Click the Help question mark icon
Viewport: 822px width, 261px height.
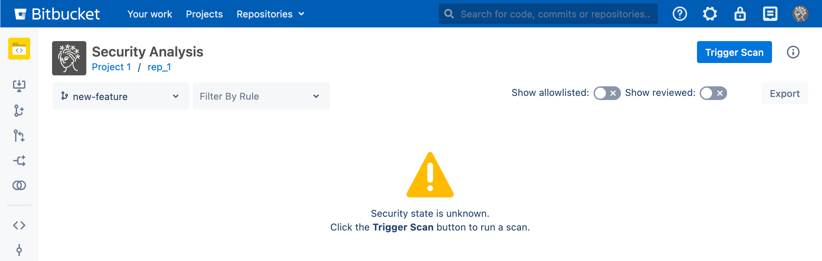coord(680,14)
